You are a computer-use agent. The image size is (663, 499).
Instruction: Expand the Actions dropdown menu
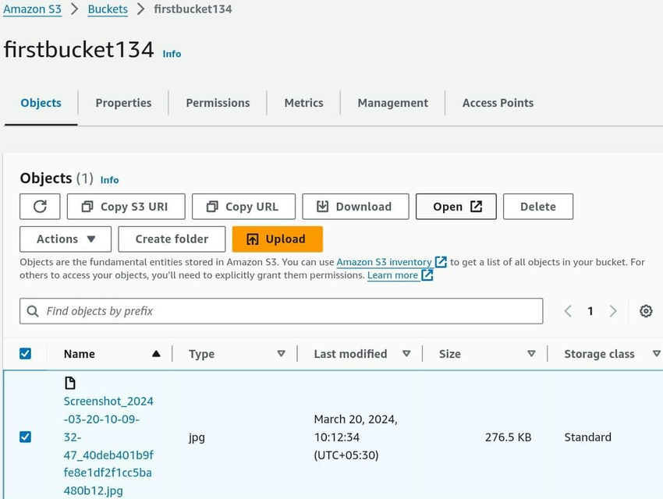(x=66, y=239)
